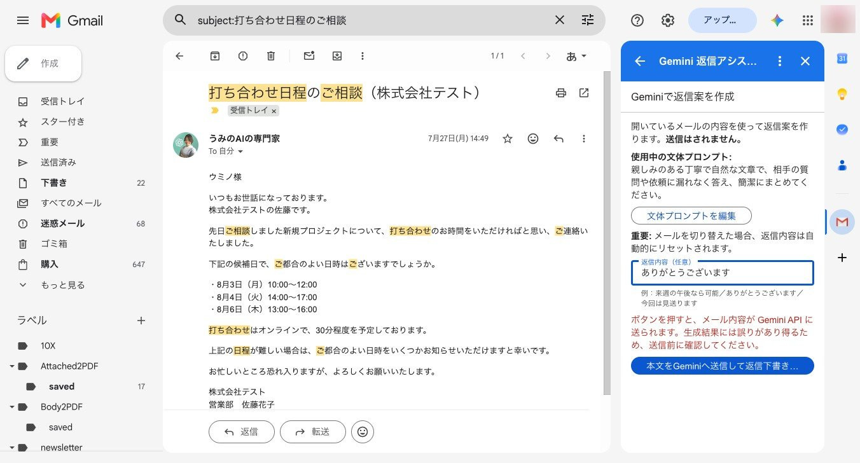860x463 pixels.
Task: Open the Settings gear icon
Action: coord(668,20)
